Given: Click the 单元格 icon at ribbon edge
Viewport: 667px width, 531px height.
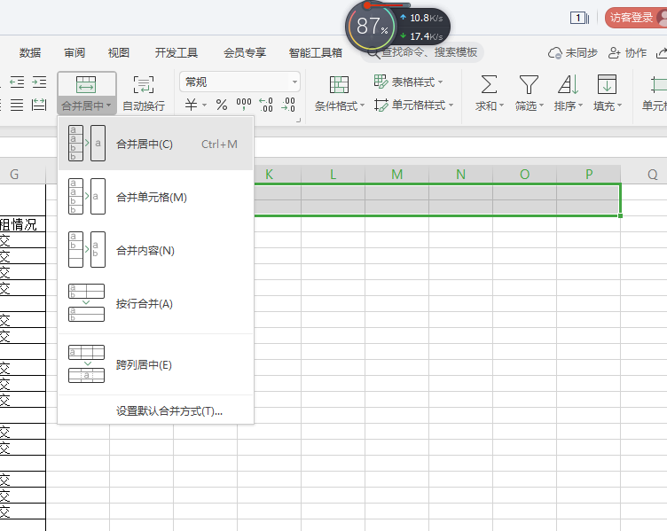Looking at the screenshot, I should [658, 84].
